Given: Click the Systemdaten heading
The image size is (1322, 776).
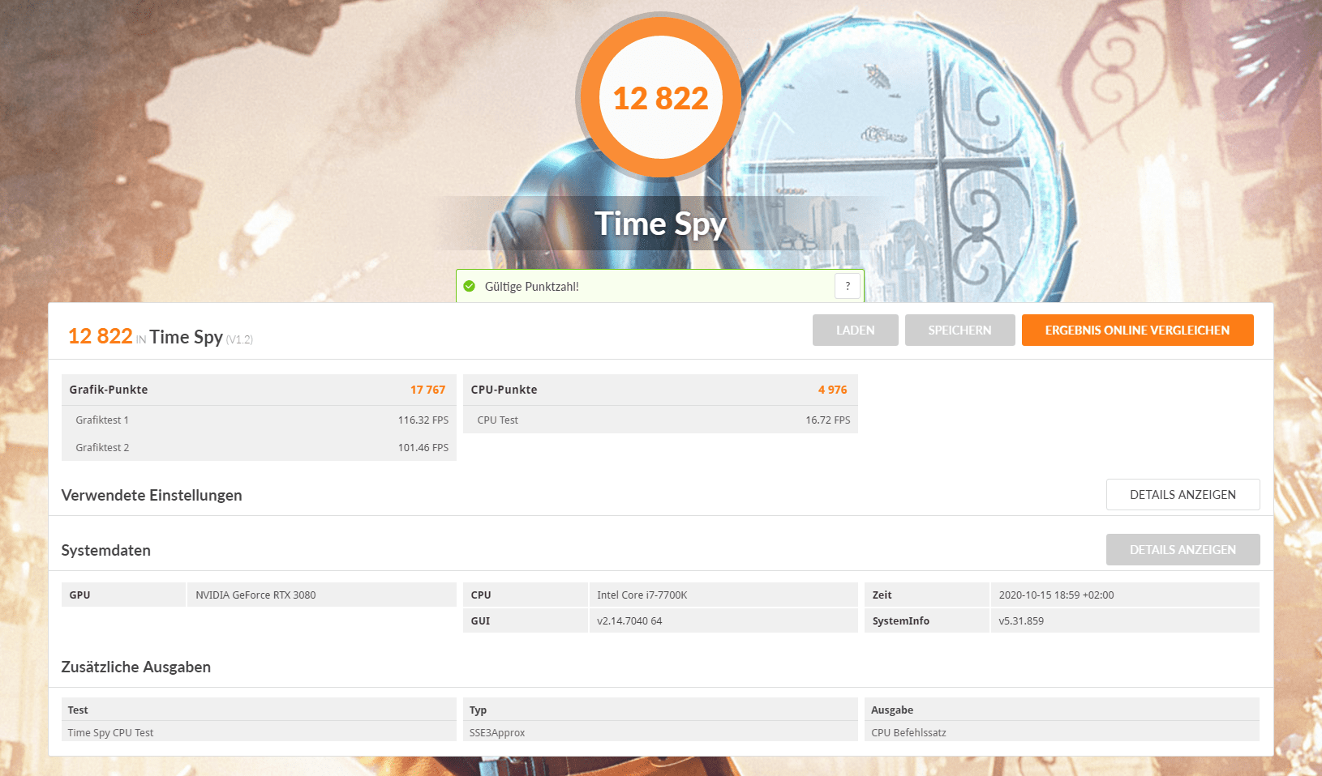Looking at the screenshot, I should tap(106, 550).
